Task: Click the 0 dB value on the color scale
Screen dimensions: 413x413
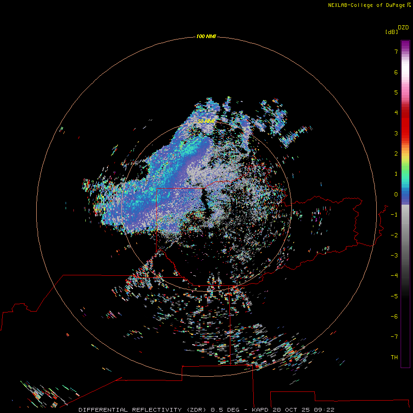Action: (396, 195)
